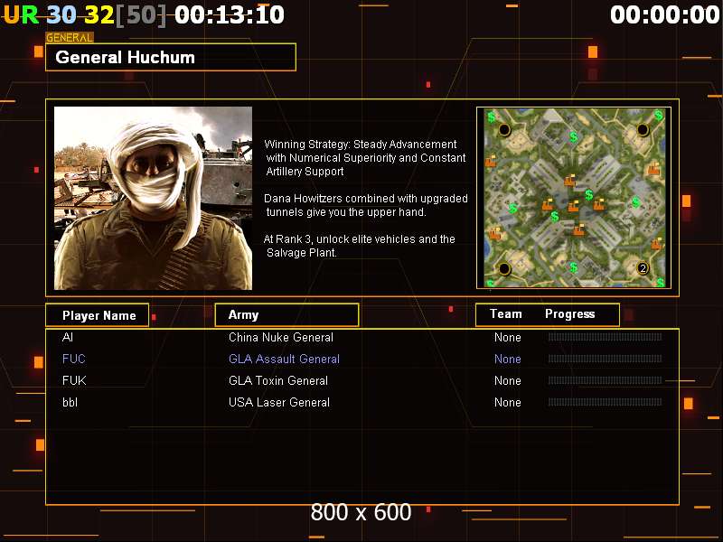Click GLA Toxin General army entry
The width and height of the screenshot is (723, 542).
coord(278,380)
